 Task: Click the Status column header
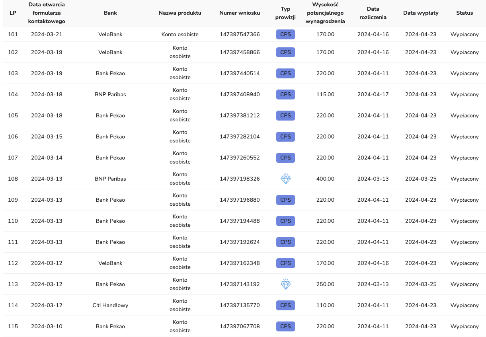coord(465,13)
